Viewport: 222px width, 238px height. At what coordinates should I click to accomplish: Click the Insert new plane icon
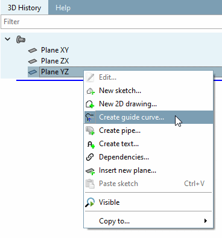coord(90,171)
